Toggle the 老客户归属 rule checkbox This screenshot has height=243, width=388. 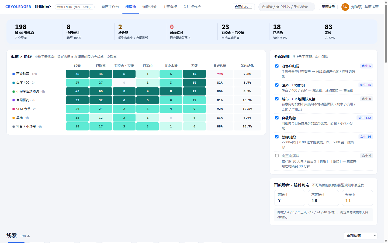[277, 66]
